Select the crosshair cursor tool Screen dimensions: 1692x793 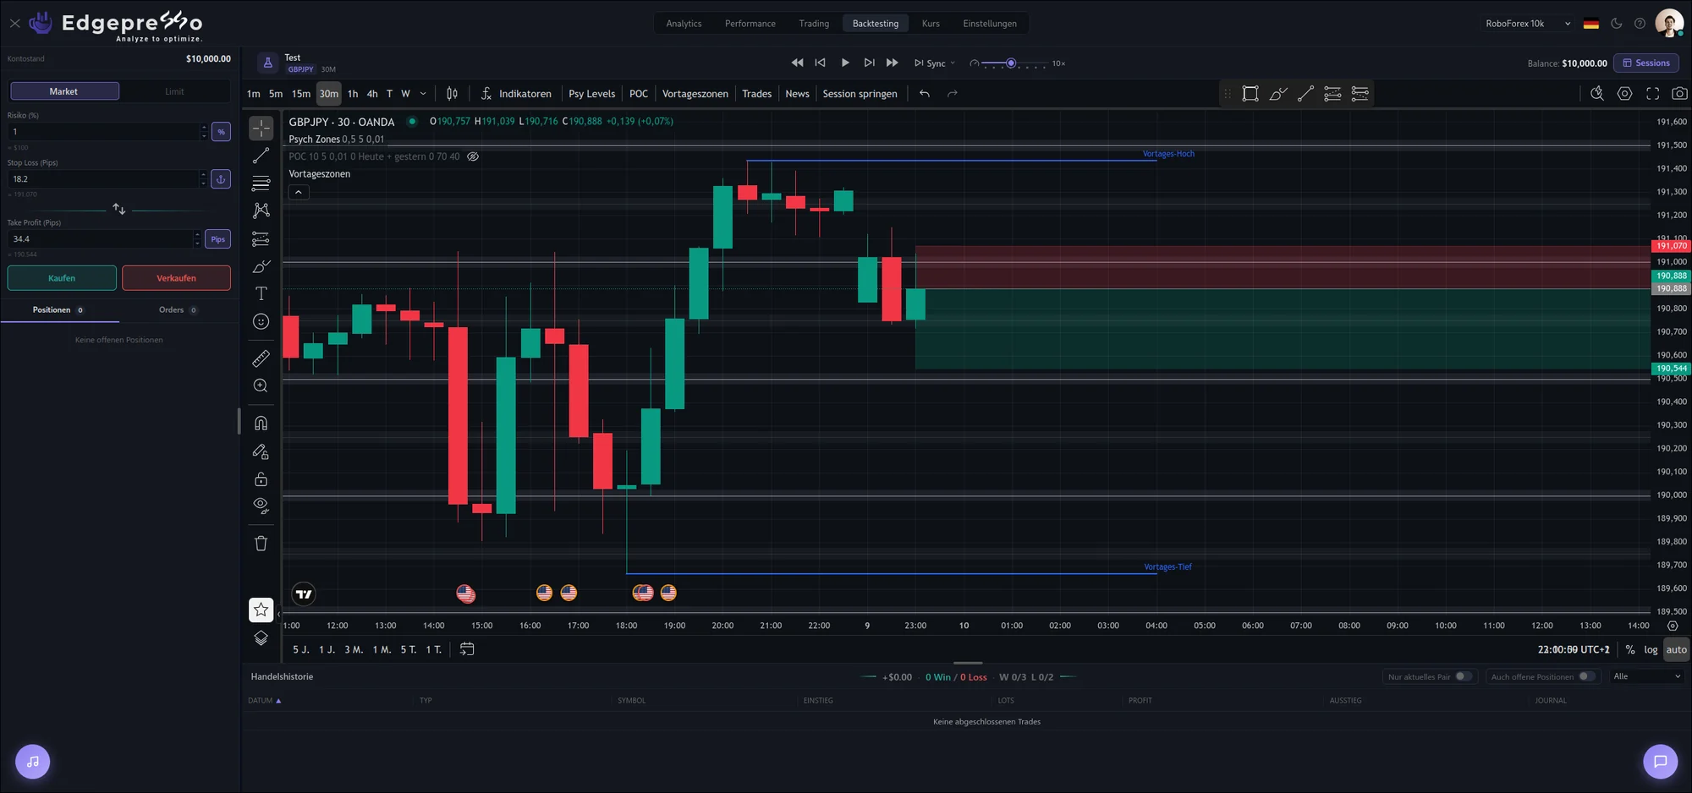(261, 128)
